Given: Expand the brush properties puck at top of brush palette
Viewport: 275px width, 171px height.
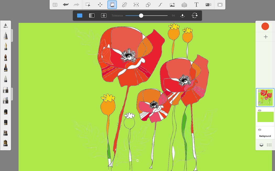Looking at the screenshot, I should point(5,26).
